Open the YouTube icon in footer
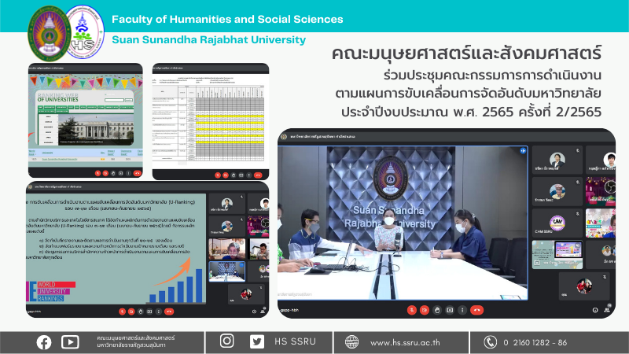Screen dimensions: 629x354 click(x=70, y=341)
